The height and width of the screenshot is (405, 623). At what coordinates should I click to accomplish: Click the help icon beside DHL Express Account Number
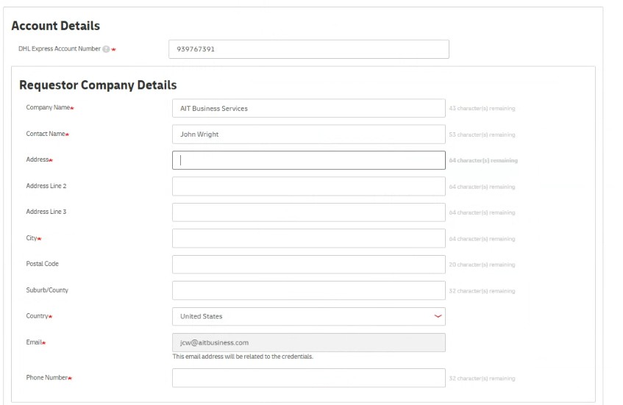(106, 49)
